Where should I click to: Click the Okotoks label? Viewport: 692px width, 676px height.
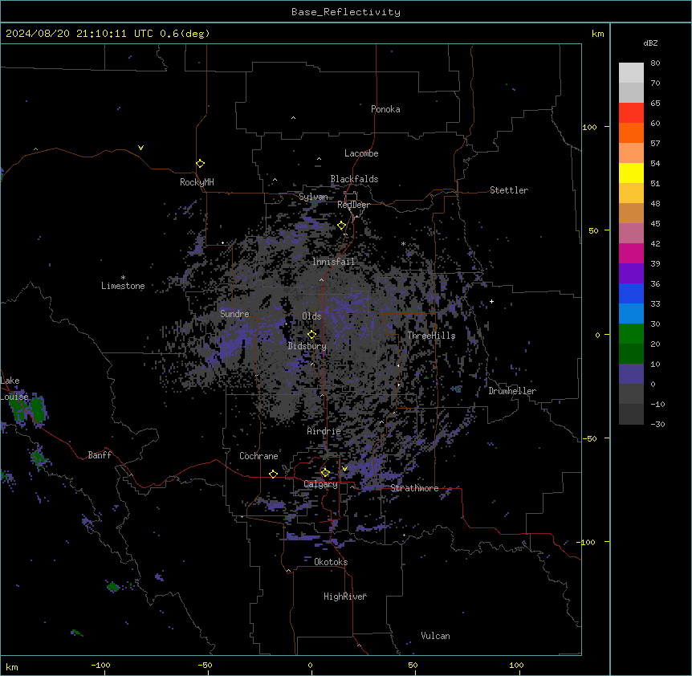[x=331, y=562]
